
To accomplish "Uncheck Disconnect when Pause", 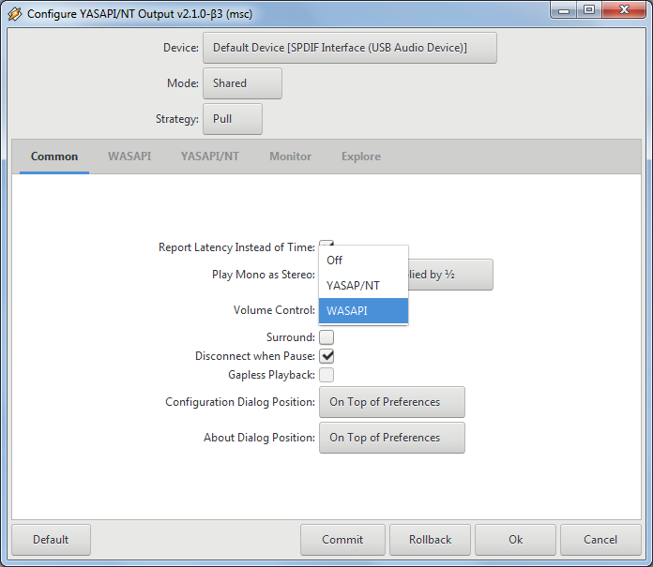I will 326,356.
